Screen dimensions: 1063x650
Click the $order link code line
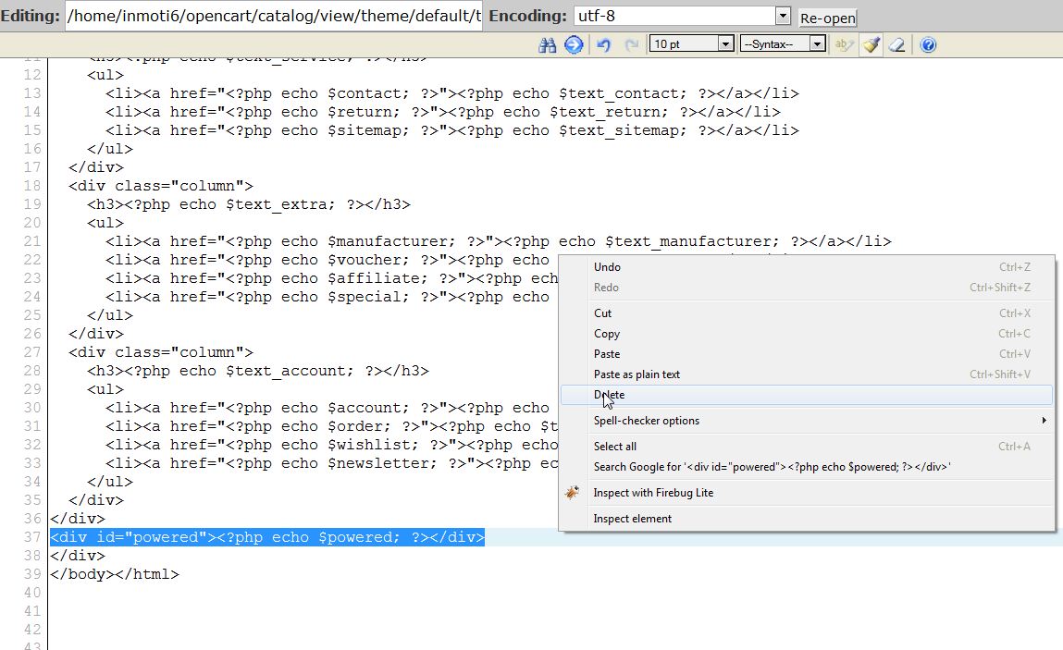[x=331, y=426]
